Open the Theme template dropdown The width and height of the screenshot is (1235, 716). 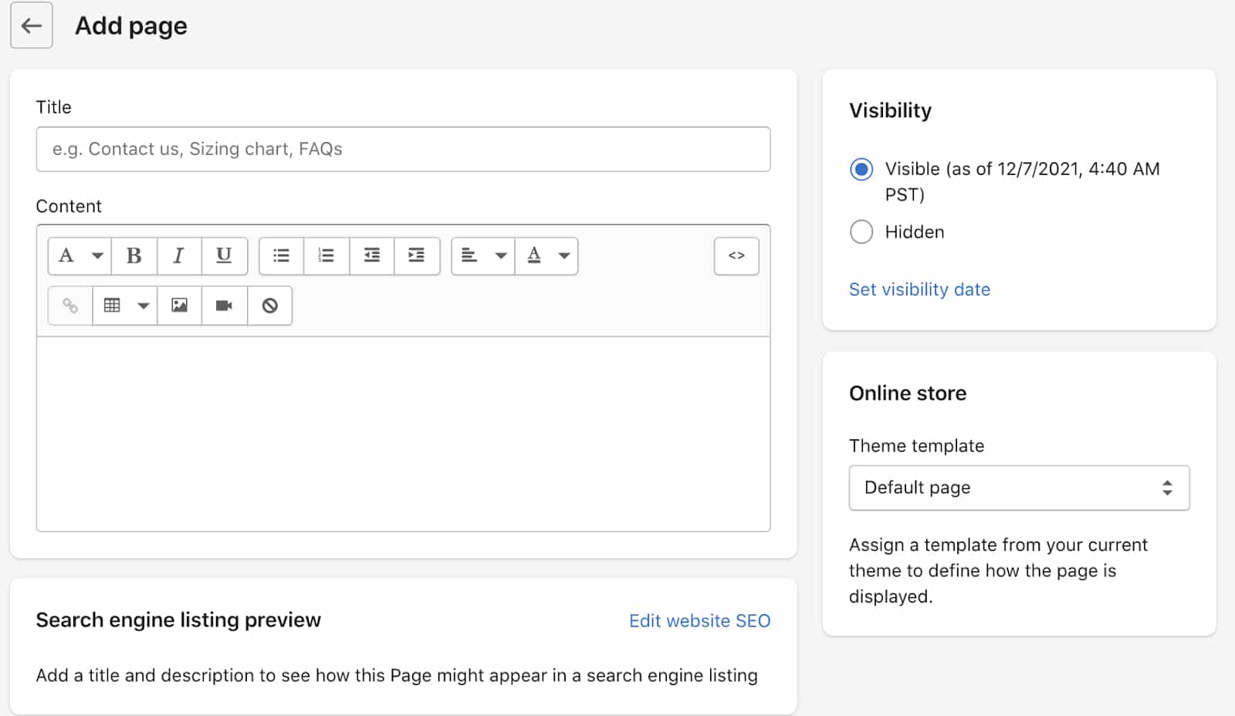coord(1019,488)
